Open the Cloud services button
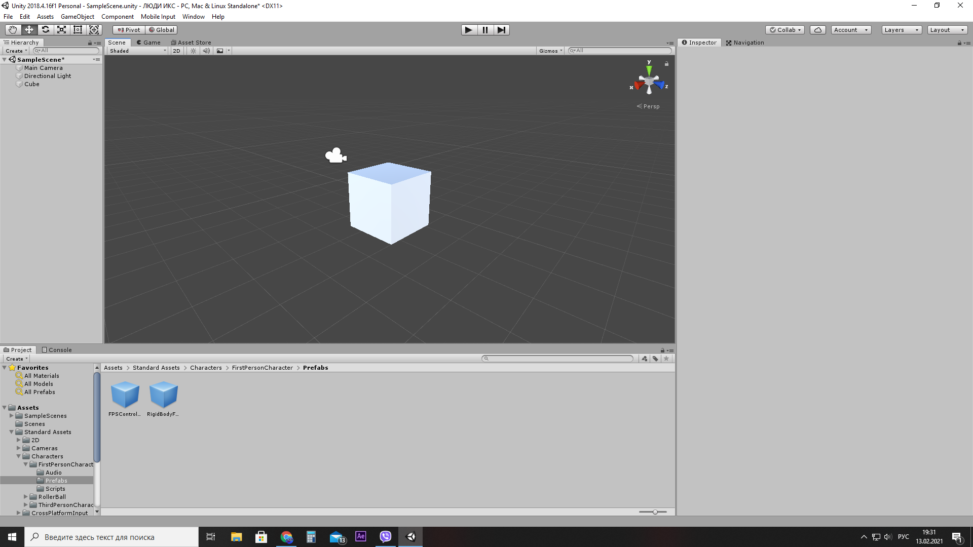Viewport: 973px width, 547px height. tap(818, 30)
